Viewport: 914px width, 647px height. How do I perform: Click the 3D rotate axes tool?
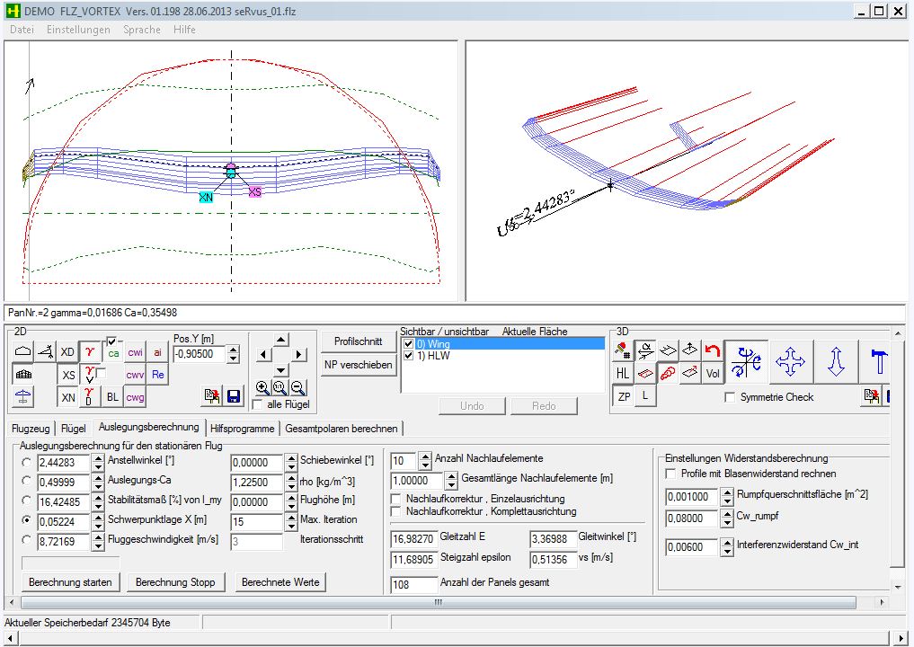tap(747, 362)
